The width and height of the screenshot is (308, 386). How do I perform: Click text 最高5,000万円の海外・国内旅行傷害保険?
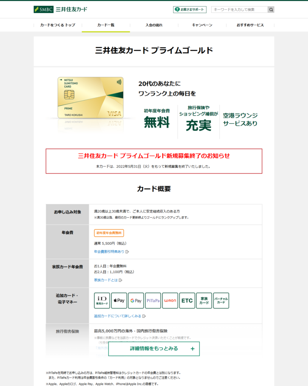[131, 331]
